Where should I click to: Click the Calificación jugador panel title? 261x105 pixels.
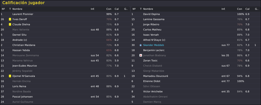click(23, 3)
